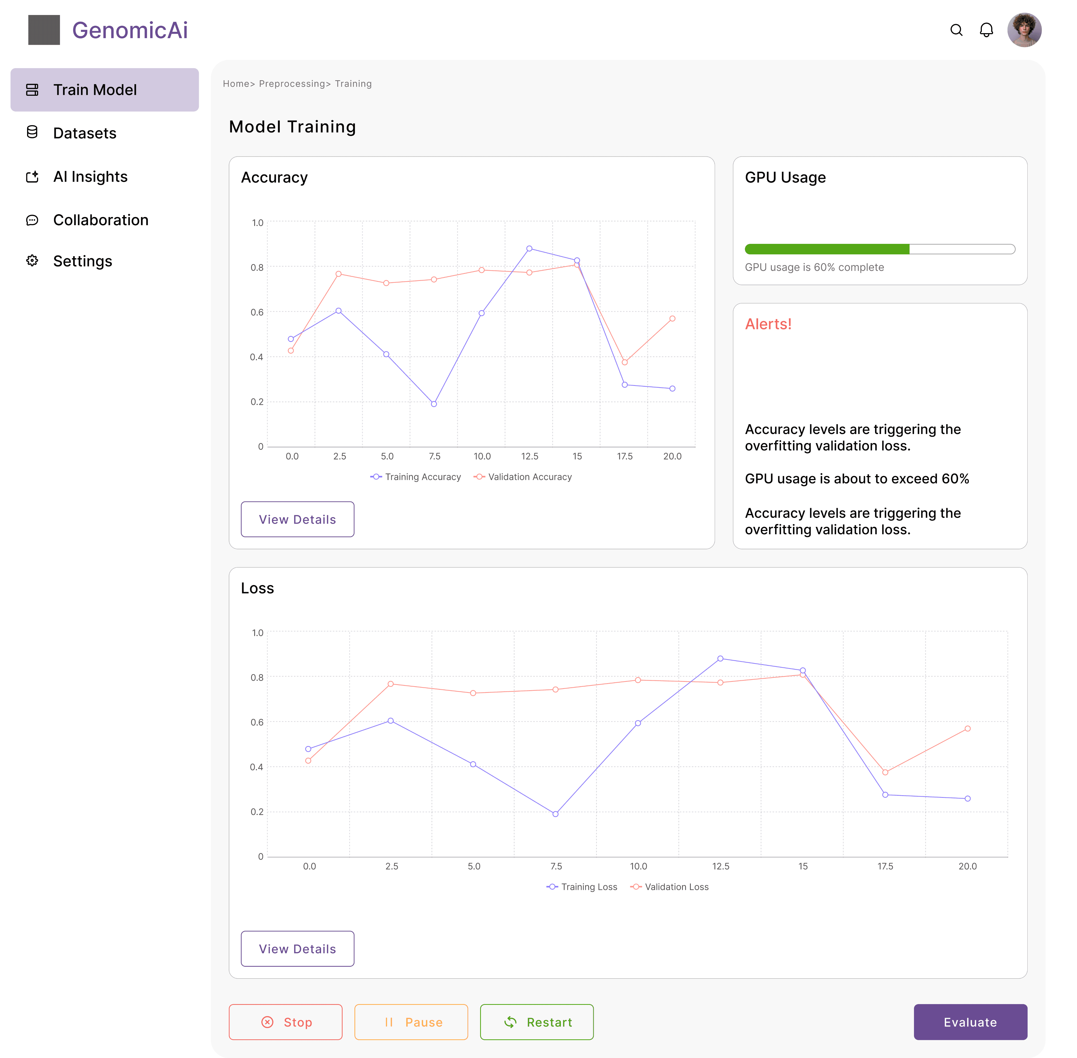View Details of the Accuracy chart
This screenshot has width=1077, height=1058.
point(297,520)
